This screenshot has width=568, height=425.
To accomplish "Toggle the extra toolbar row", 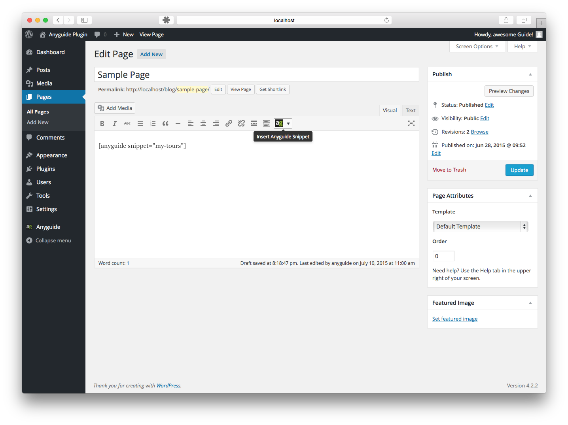I will coord(267,123).
